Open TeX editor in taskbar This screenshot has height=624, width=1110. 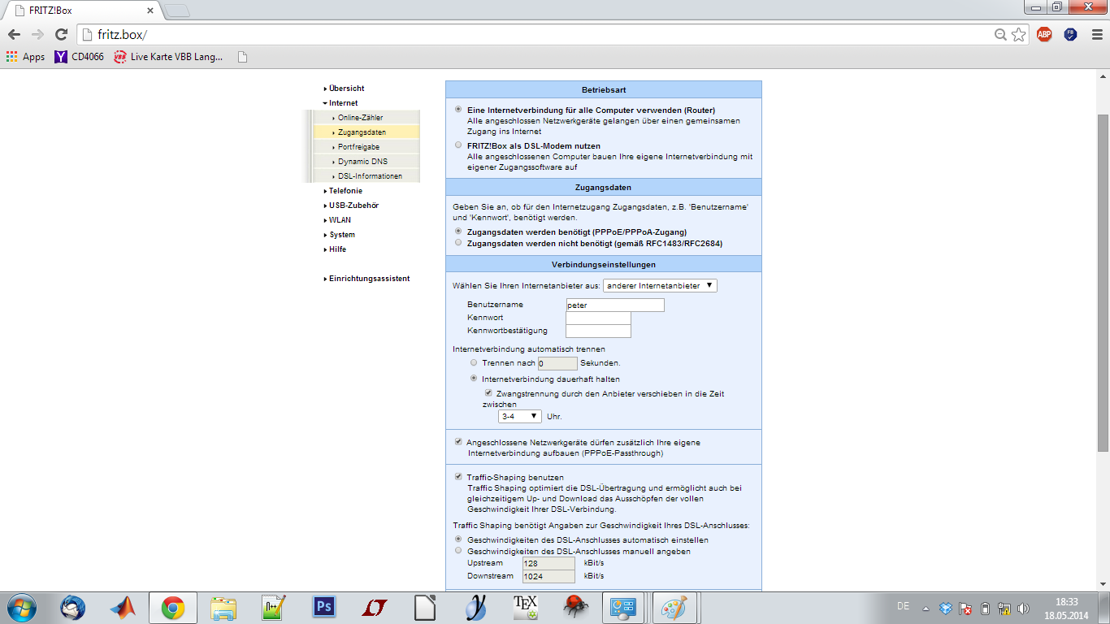pos(525,608)
